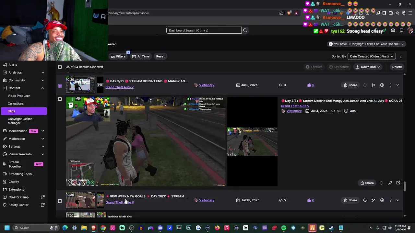The width and height of the screenshot is (415, 233).
Task: Uncheck the Jul 3, 2025 clip checkbox
Action: (x=60, y=86)
